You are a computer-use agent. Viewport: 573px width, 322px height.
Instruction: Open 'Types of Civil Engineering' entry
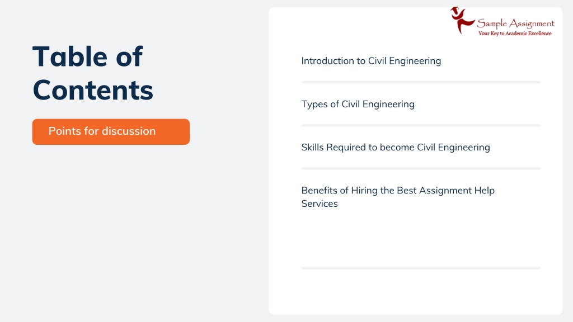pyautogui.click(x=358, y=105)
